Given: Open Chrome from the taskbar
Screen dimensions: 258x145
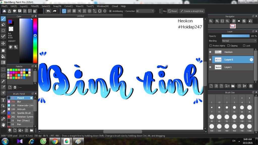Looking at the screenshot, I should pos(55,141).
